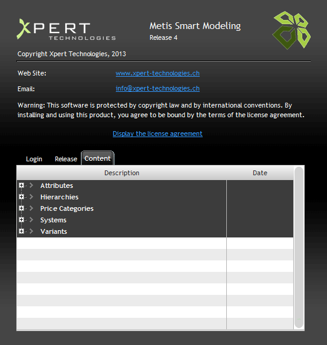Screen dimensions: 327x345
Task: Click the arrow icon beside Attributes
Action: [31, 185]
